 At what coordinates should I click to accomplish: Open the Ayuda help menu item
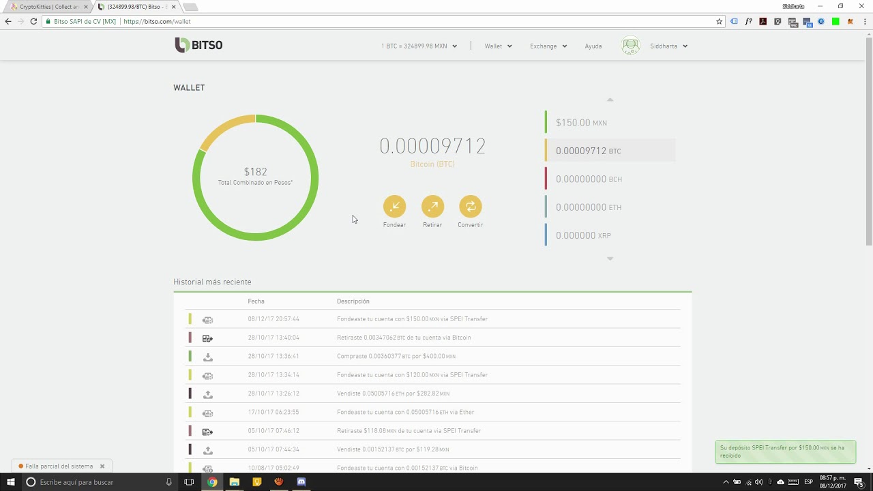(x=593, y=46)
